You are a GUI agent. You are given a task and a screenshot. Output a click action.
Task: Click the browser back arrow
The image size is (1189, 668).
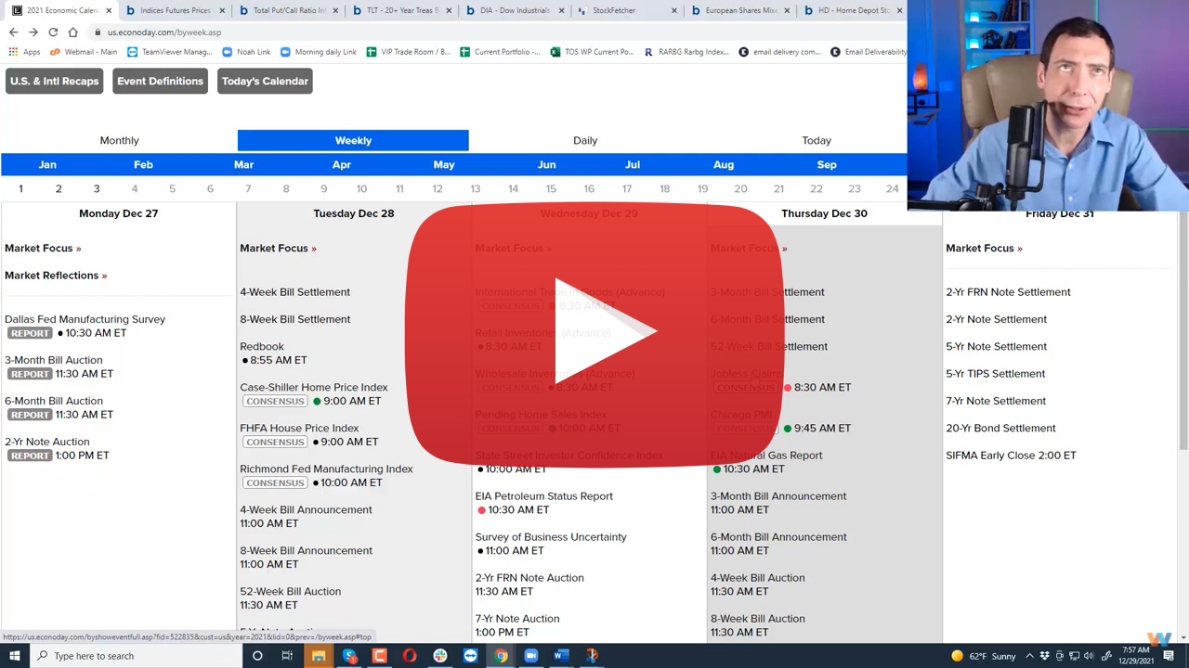point(13,32)
